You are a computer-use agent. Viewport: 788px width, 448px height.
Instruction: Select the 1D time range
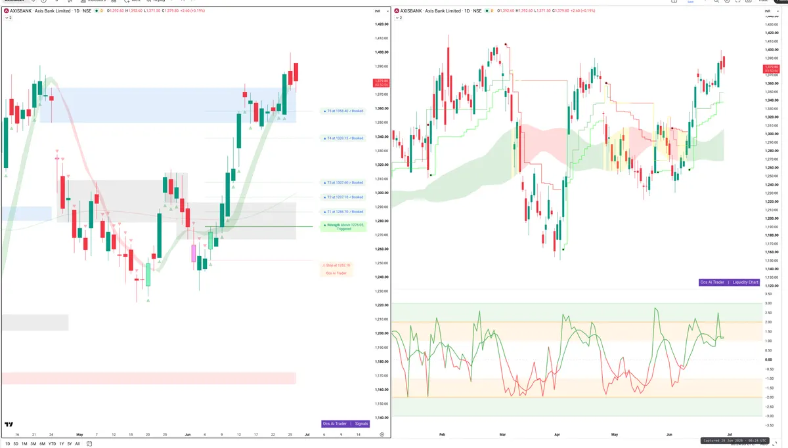tap(7, 444)
